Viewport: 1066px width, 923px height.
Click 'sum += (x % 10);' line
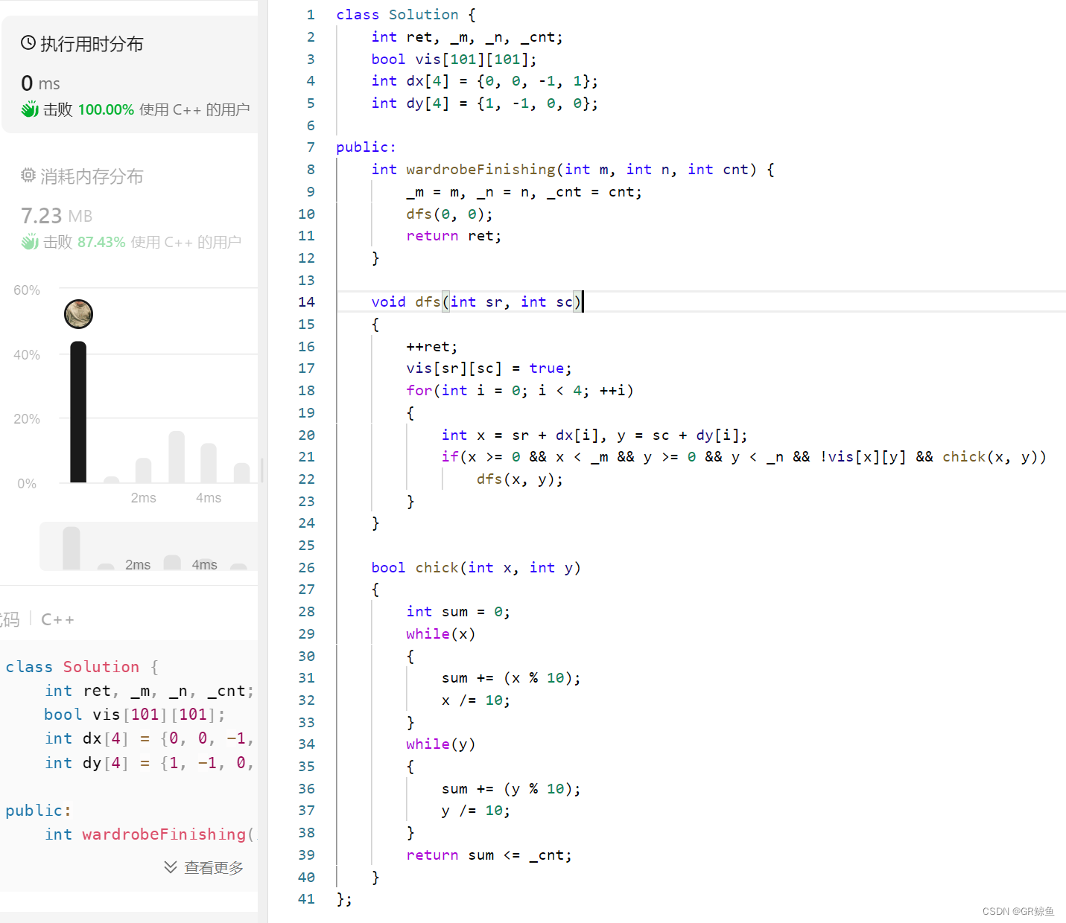pyautogui.click(x=511, y=677)
